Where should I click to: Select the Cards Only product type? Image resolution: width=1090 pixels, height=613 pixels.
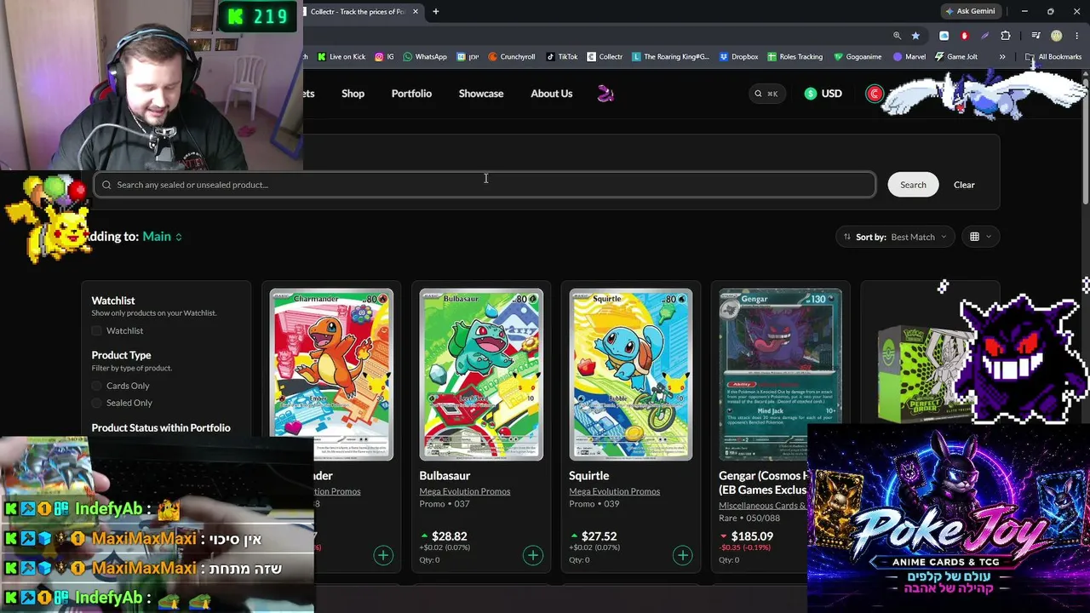[x=97, y=386]
